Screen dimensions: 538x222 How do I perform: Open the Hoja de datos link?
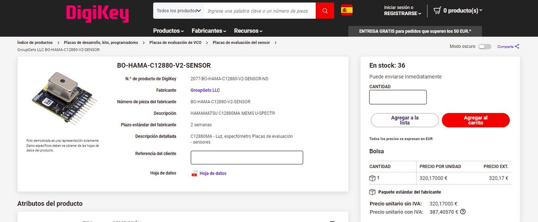click(x=213, y=173)
